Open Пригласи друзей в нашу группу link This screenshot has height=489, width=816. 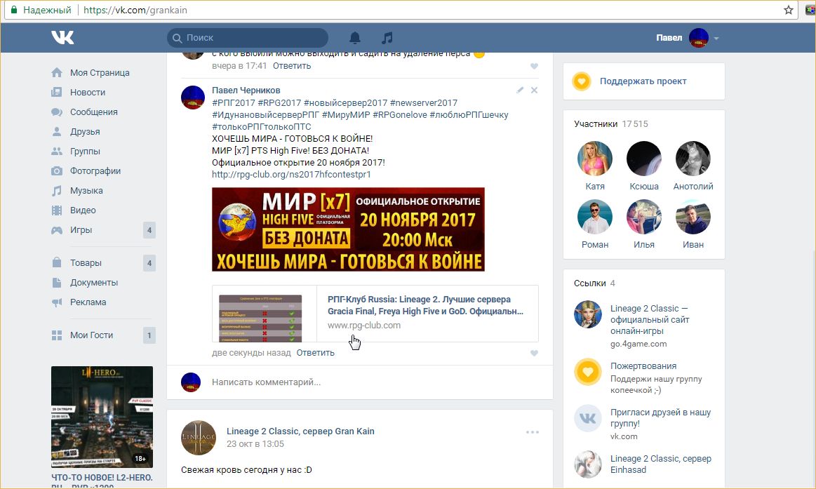pos(660,417)
